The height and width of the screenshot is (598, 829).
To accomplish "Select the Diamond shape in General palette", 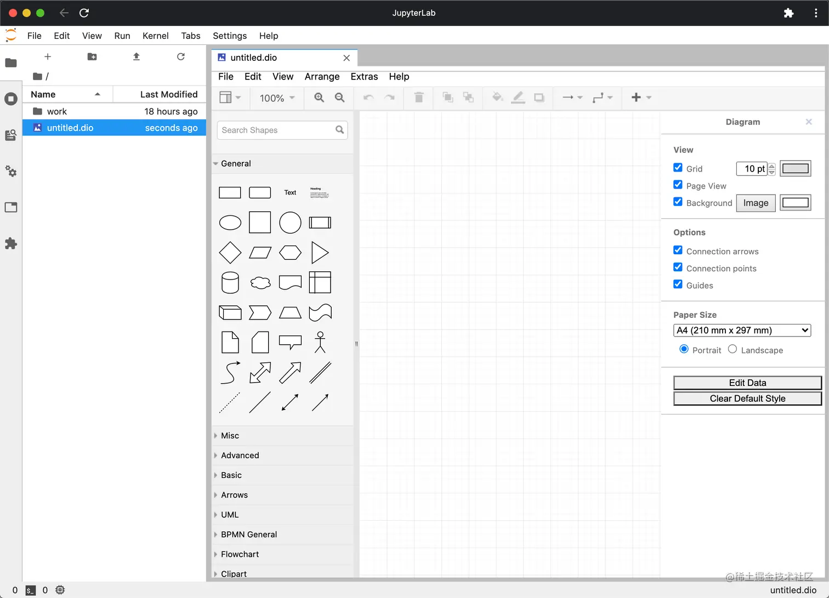I will click(x=230, y=253).
